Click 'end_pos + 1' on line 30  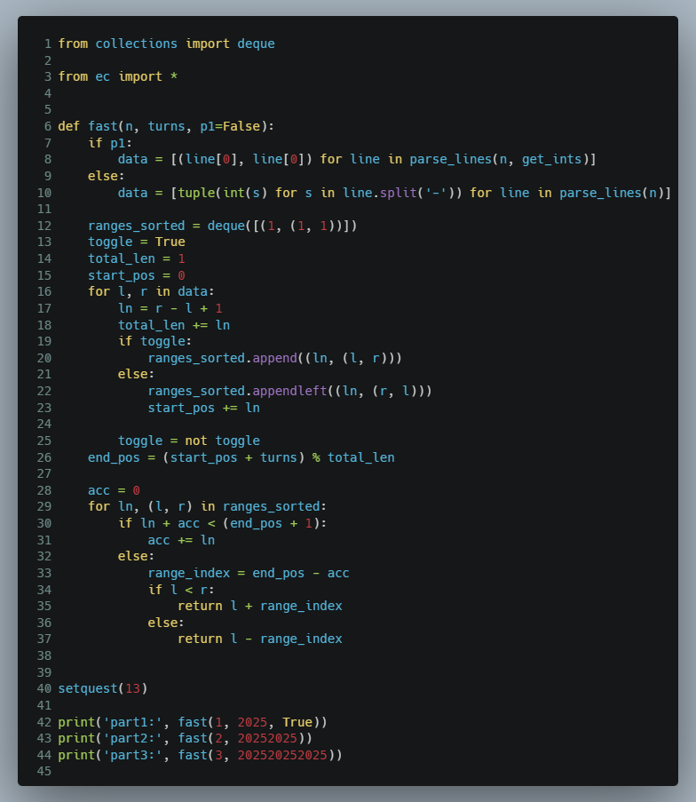[271, 523]
